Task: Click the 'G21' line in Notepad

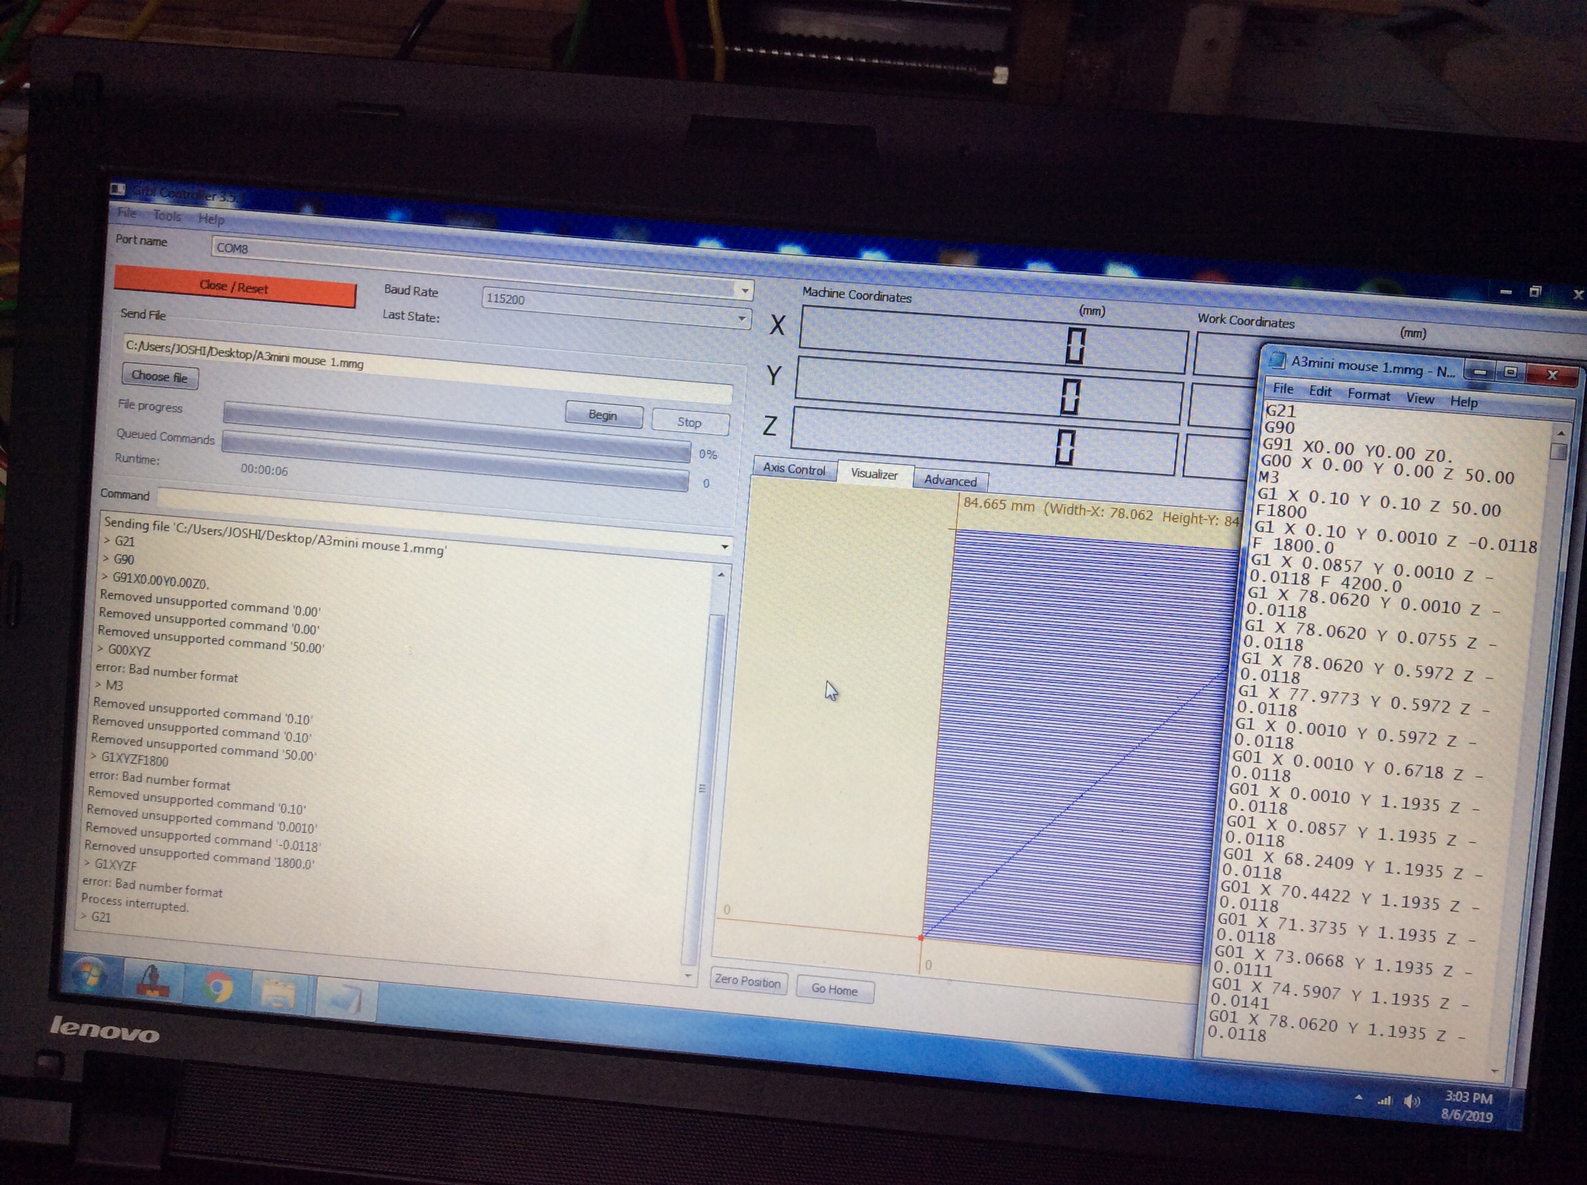Action: (1281, 411)
